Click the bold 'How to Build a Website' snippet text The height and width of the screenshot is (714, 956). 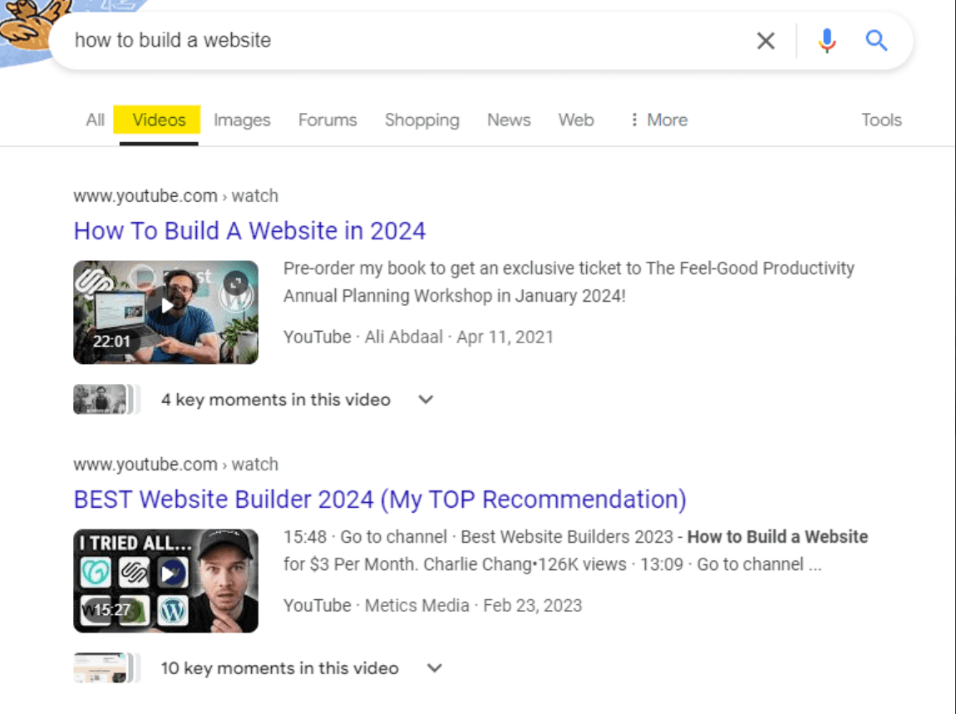[777, 537]
